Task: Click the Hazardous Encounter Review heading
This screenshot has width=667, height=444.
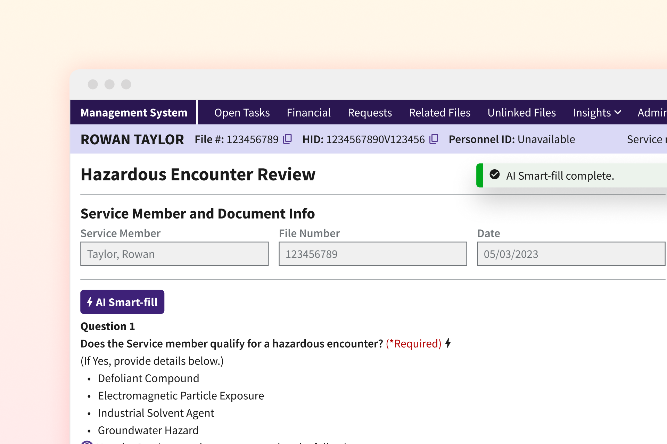Action: pos(198,174)
